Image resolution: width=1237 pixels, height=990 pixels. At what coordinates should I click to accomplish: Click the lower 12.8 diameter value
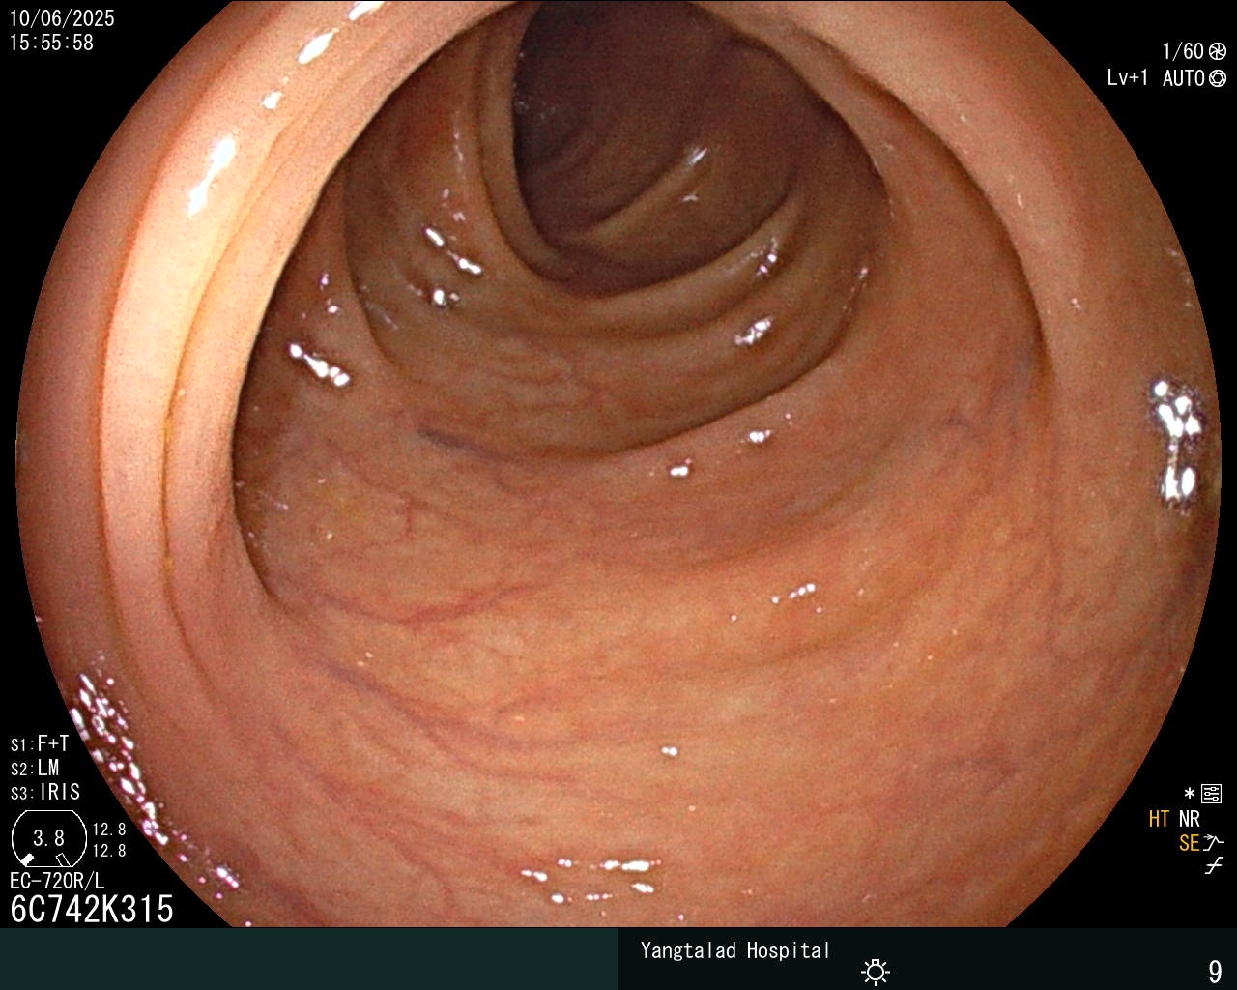[109, 851]
